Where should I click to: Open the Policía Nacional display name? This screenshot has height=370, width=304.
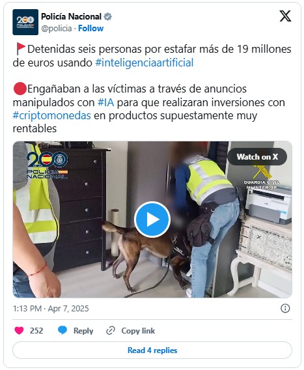click(x=71, y=17)
